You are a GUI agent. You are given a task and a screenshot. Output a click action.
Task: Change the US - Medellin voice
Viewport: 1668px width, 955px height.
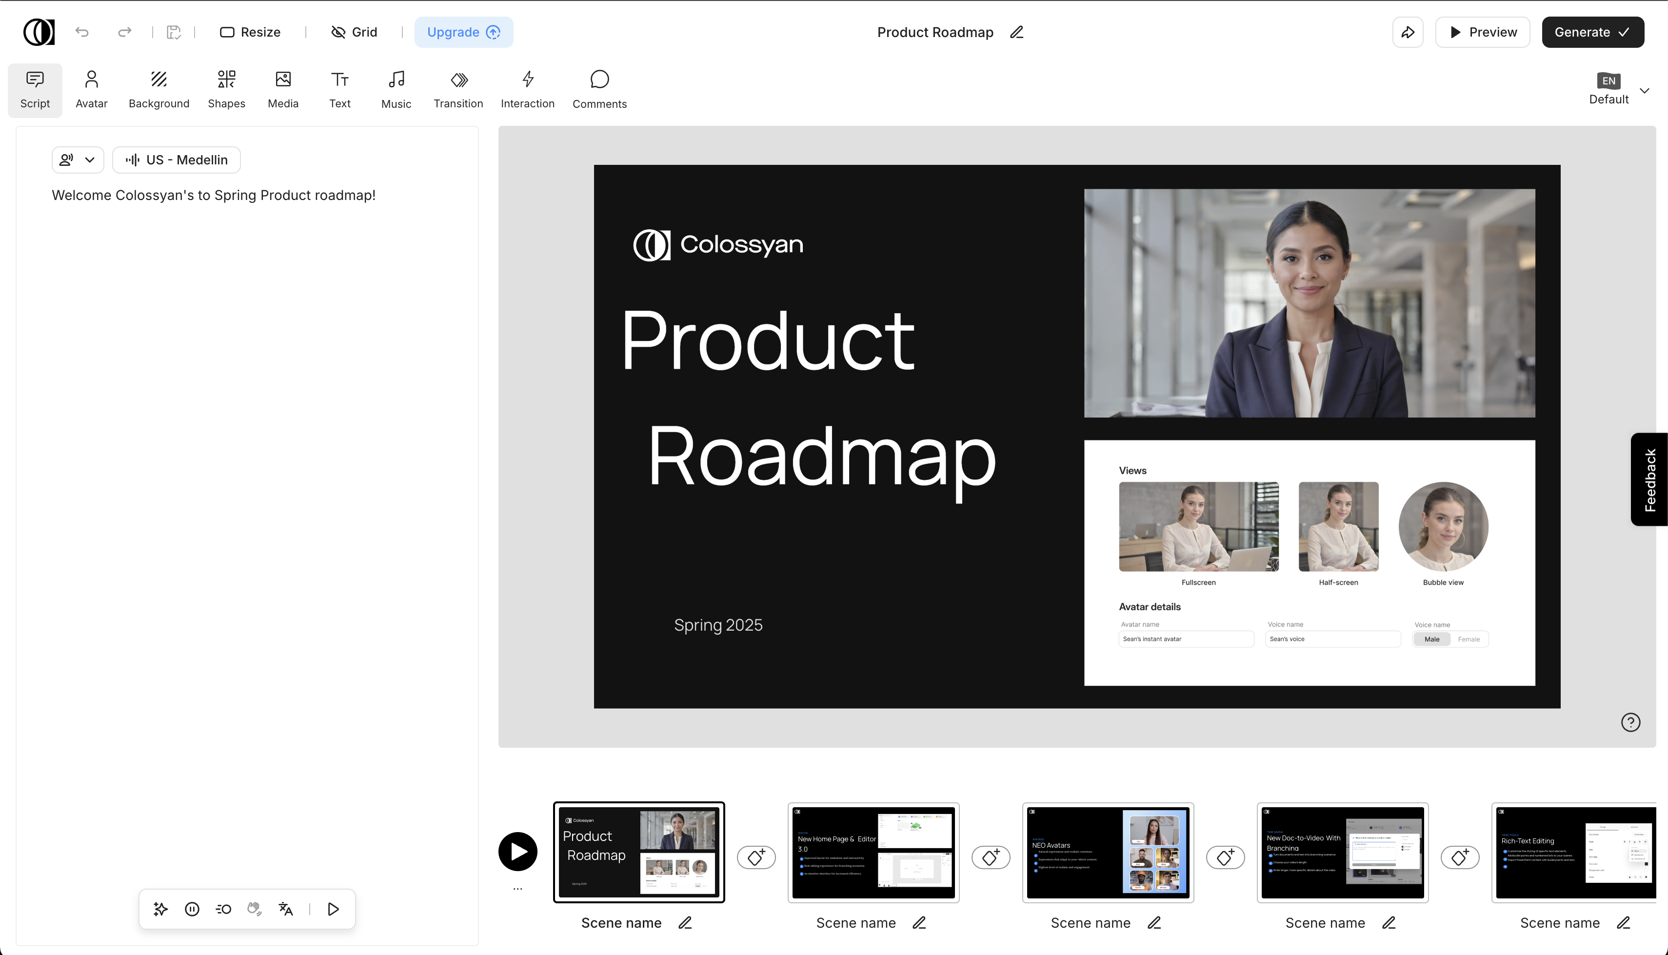(x=177, y=159)
